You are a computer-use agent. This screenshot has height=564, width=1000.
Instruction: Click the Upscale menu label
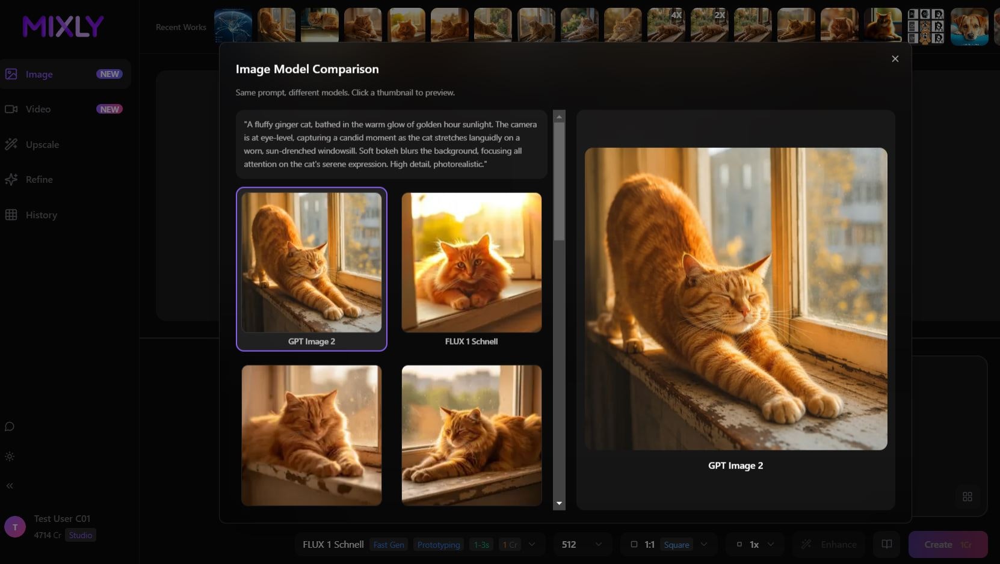[42, 144]
